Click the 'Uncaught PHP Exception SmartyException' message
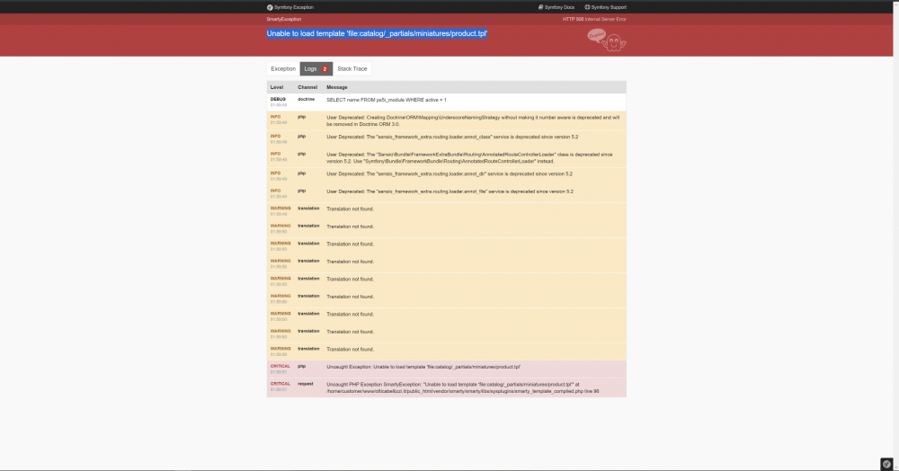Viewport: 899px width, 471px height. [463, 388]
